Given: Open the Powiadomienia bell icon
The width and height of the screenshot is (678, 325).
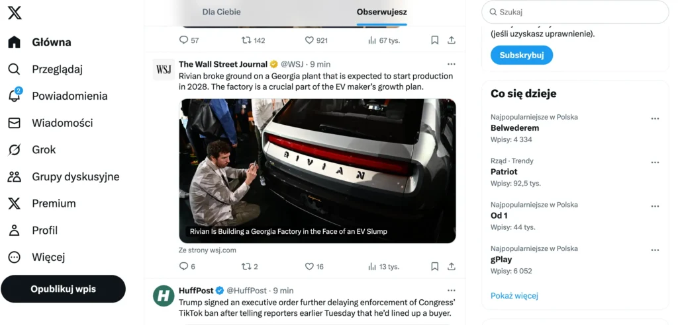Looking at the screenshot, I should point(15,96).
